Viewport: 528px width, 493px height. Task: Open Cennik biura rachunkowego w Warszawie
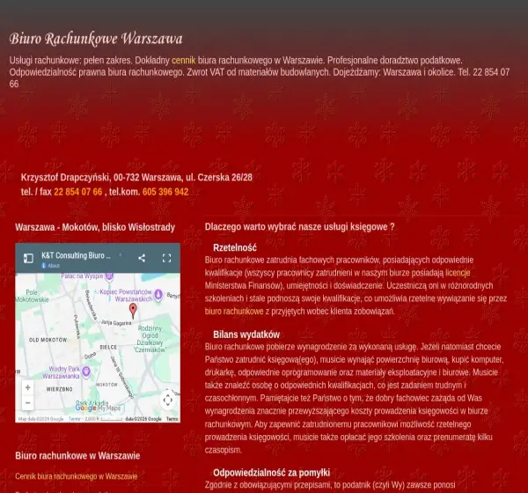[77, 476]
